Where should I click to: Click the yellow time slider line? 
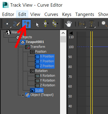pos(91,72)
